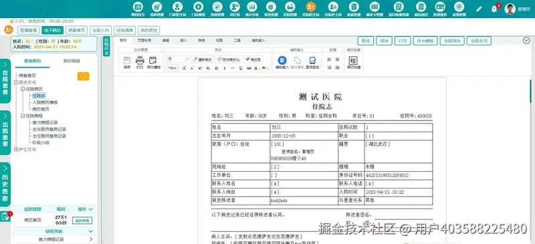Click the circled chevron to collapse ribbon
535x244 pixels.
point(526,41)
